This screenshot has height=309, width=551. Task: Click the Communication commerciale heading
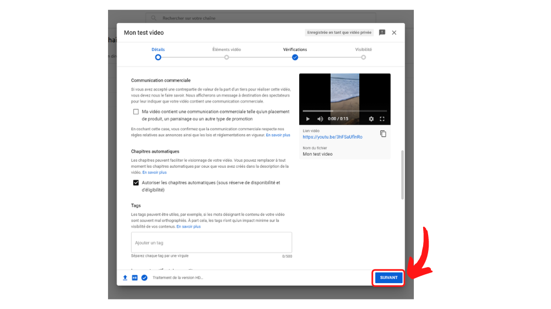[x=161, y=80]
